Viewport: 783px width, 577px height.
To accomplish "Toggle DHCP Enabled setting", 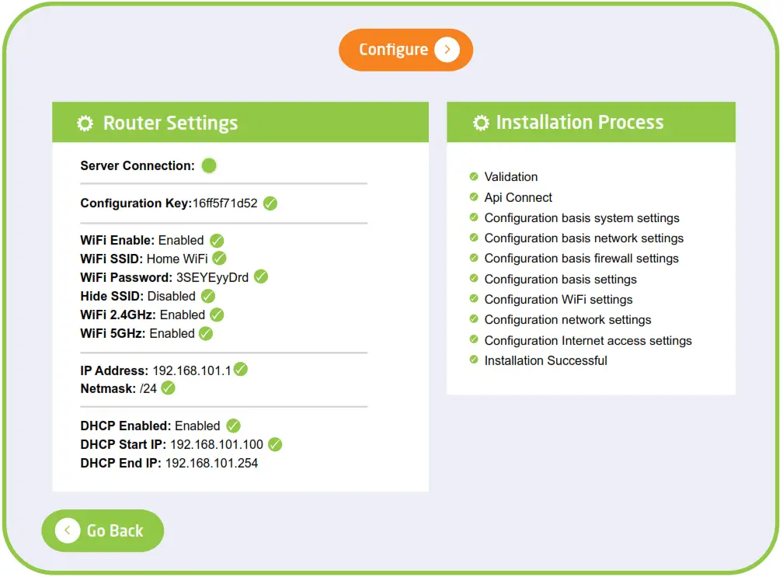I will click(x=234, y=426).
